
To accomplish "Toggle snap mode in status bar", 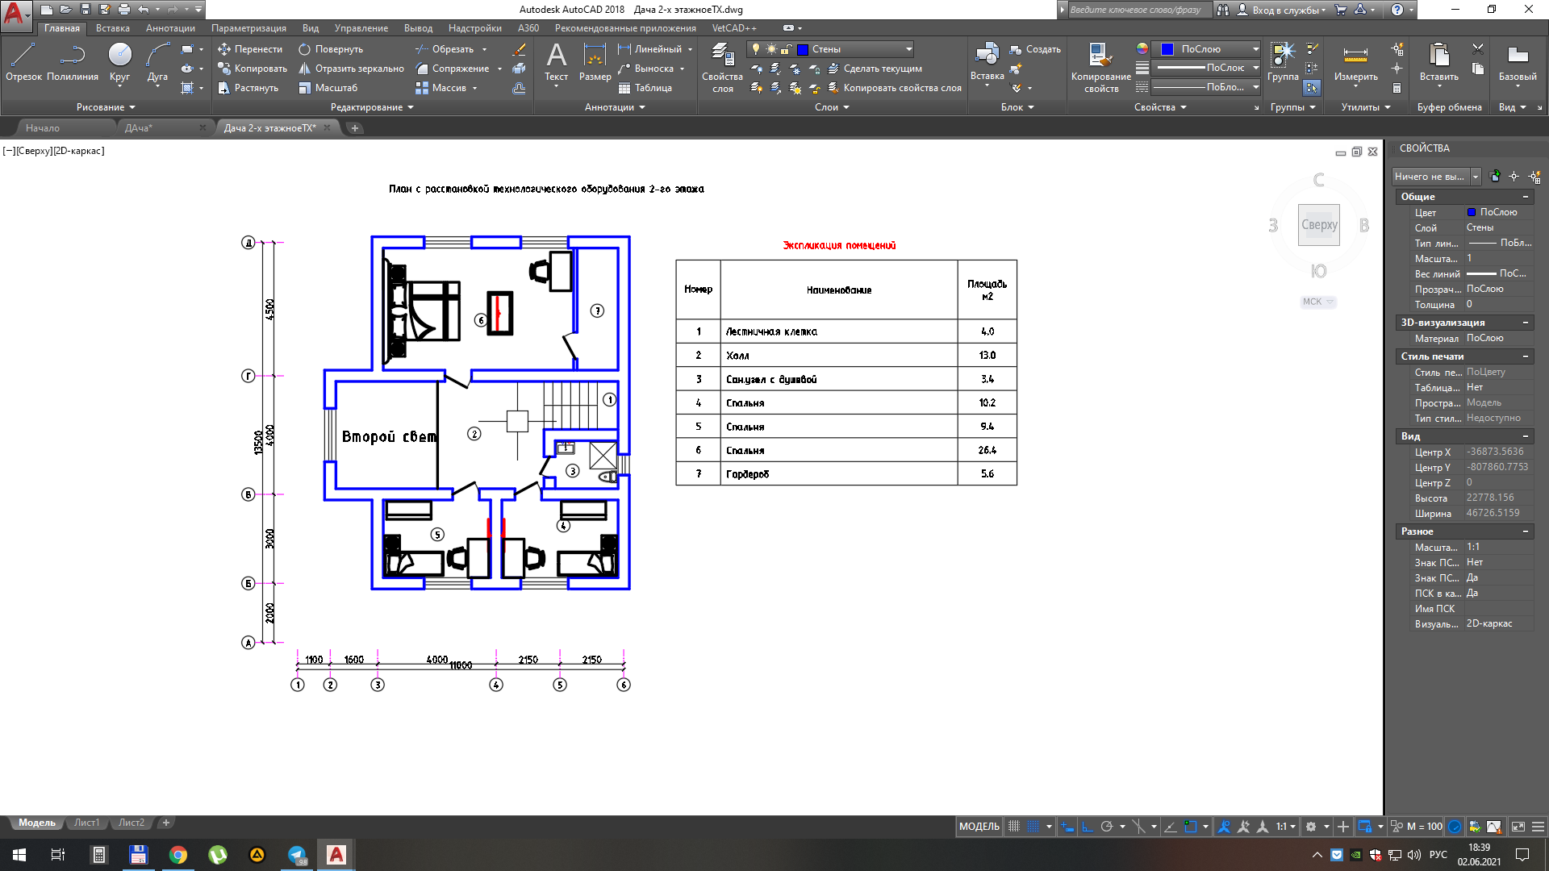I will (1033, 826).
